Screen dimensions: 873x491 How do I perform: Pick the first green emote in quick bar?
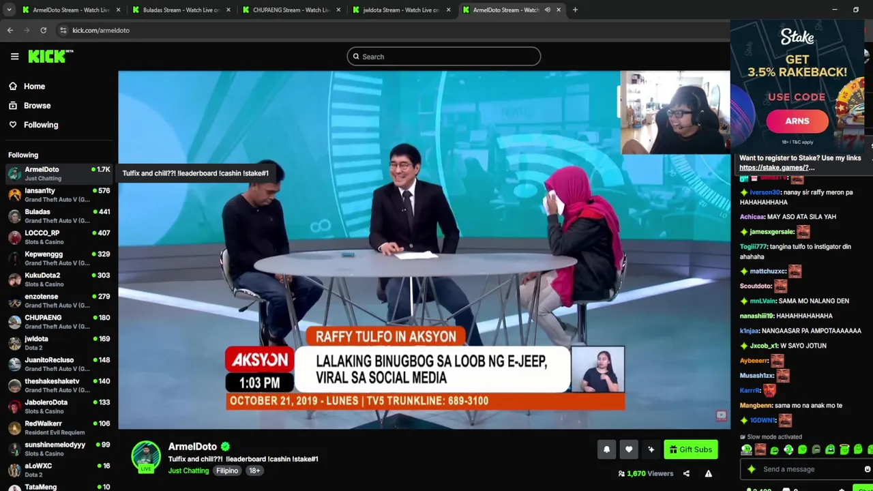[747, 449]
